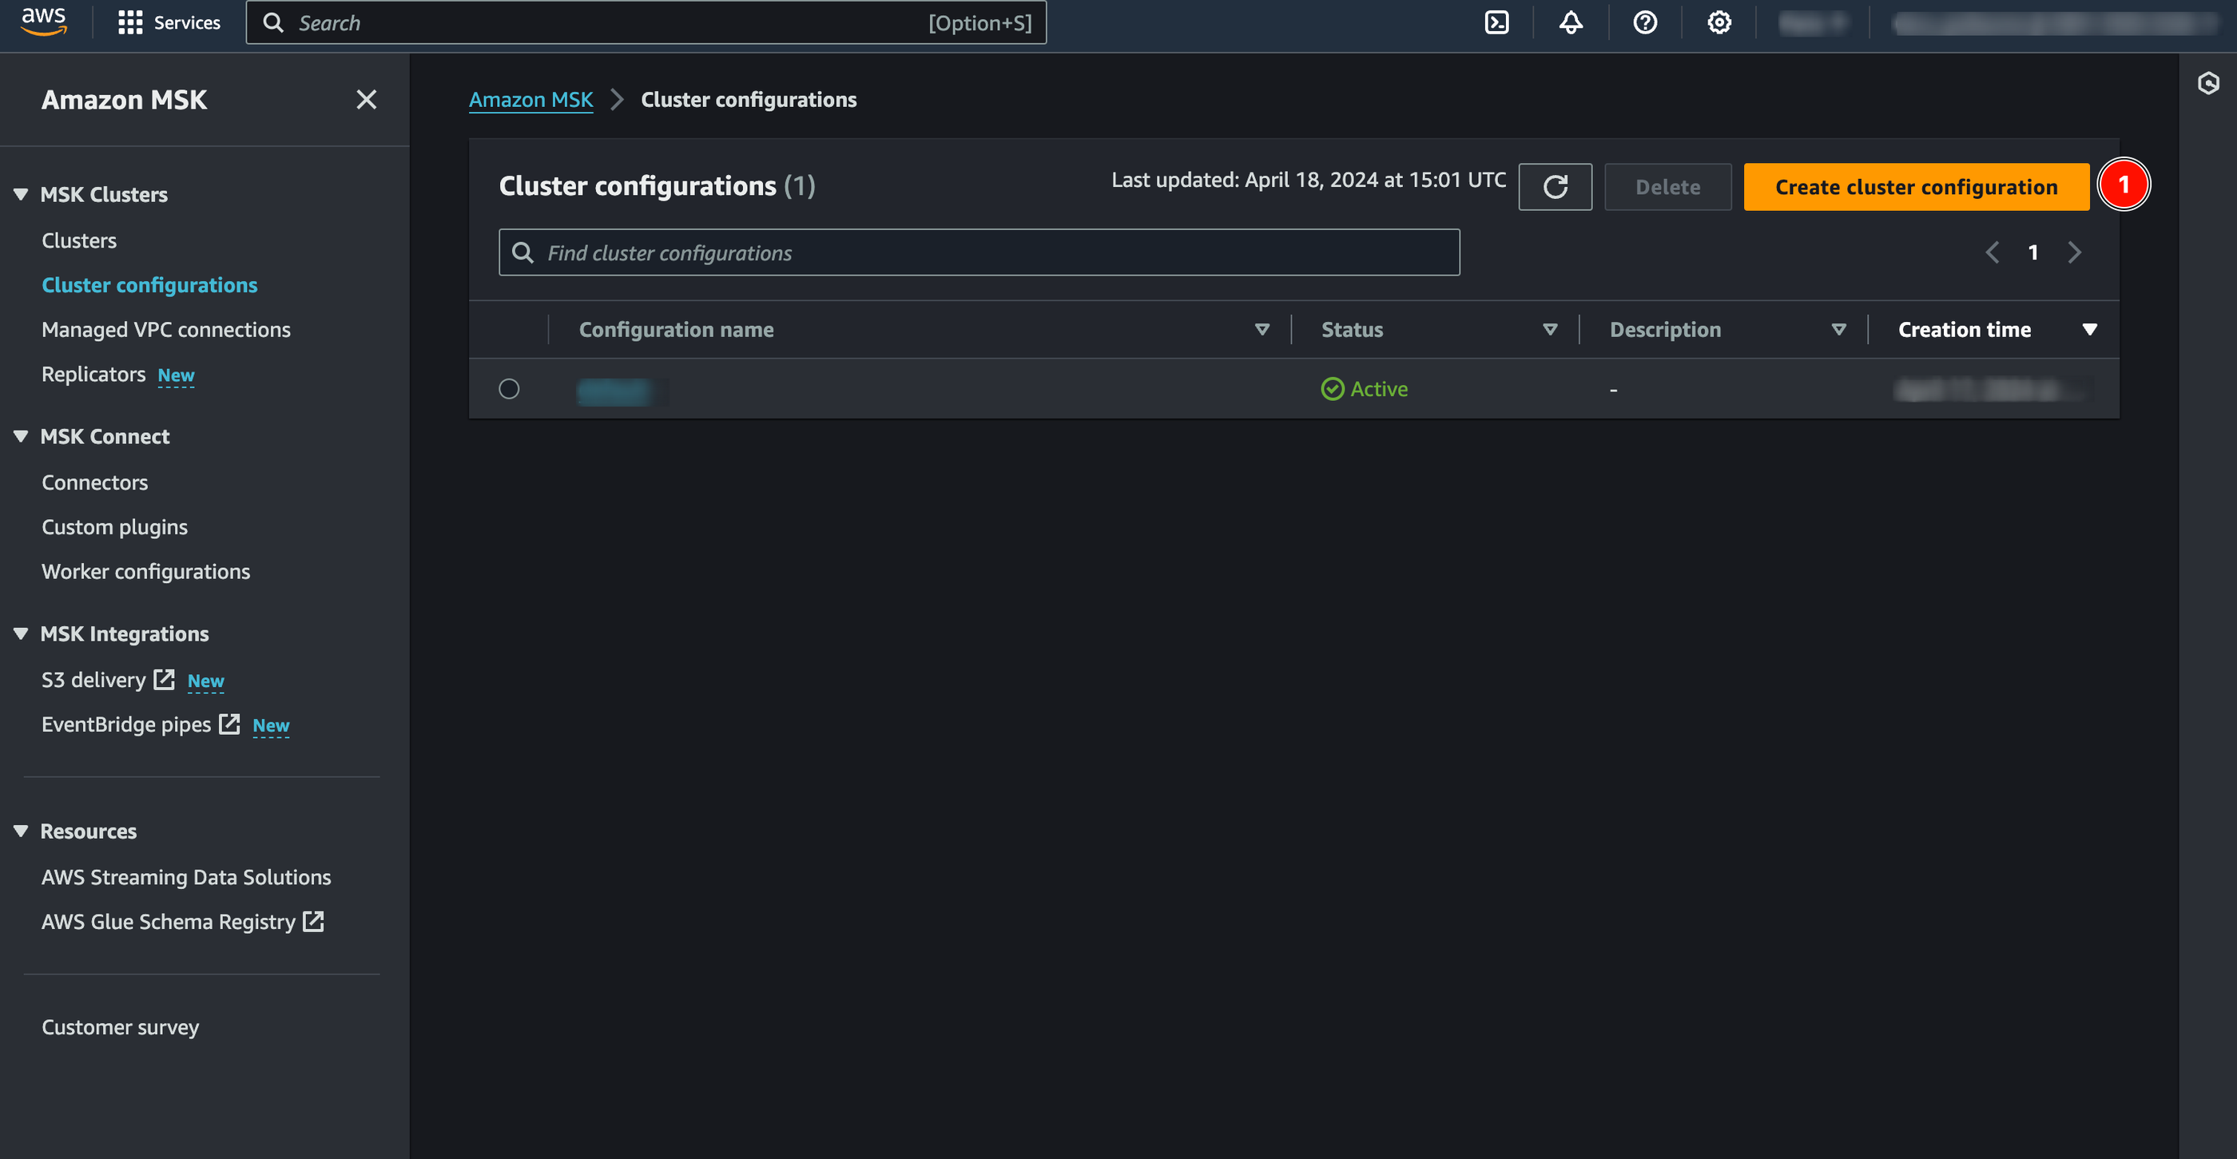The width and height of the screenshot is (2237, 1159).
Task: Open the Services grid menu
Action: (169, 22)
